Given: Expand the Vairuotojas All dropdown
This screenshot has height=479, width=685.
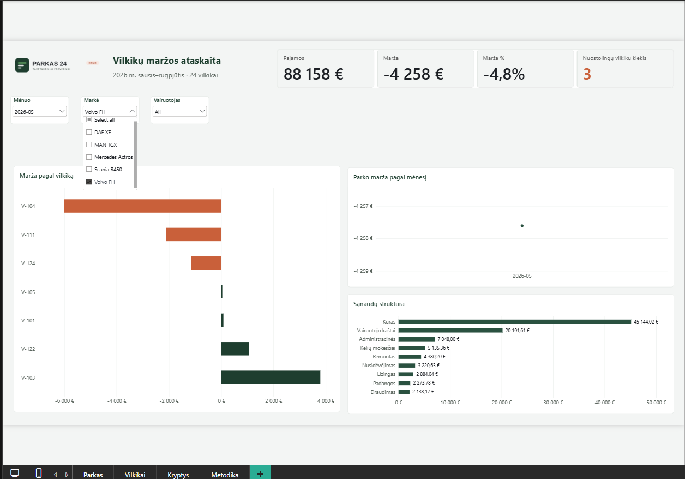Looking at the screenshot, I should [x=180, y=111].
